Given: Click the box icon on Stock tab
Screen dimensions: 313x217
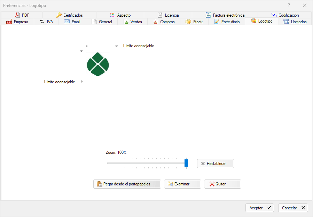Looking at the screenshot, I should pos(188,22).
